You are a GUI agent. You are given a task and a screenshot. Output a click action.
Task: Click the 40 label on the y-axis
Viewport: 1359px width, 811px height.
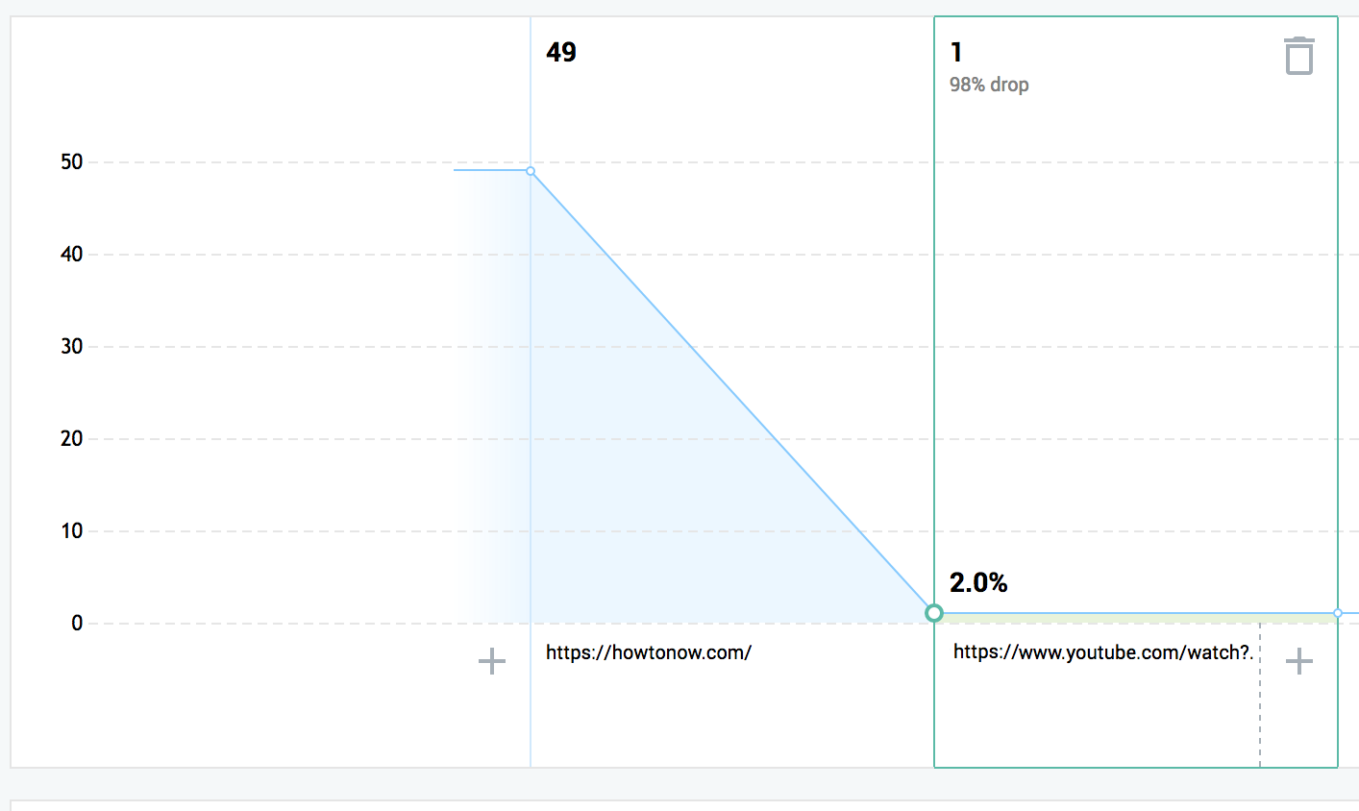tap(72, 254)
